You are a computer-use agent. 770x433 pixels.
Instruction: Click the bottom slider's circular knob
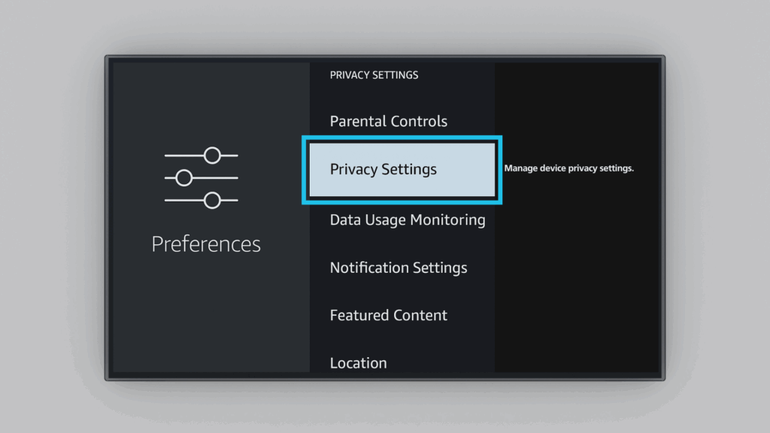point(213,201)
